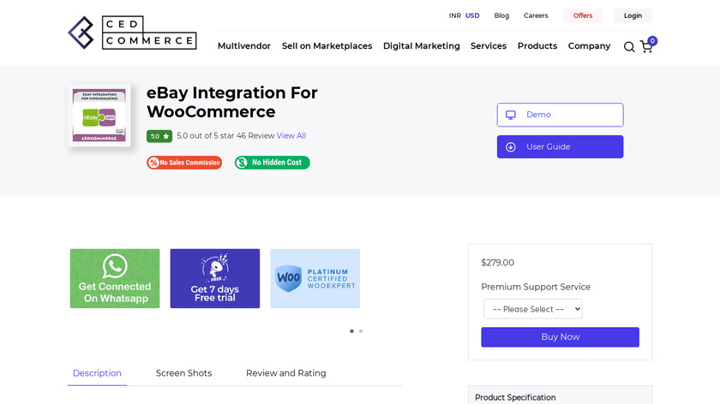Click the No Sales Commission badge

tap(184, 163)
